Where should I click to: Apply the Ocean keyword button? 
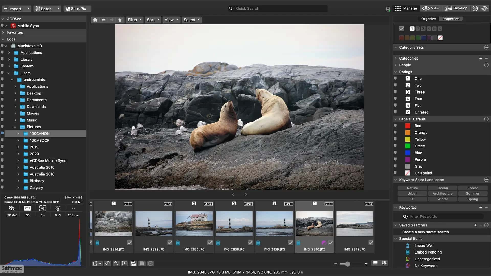[x=442, y=188]
